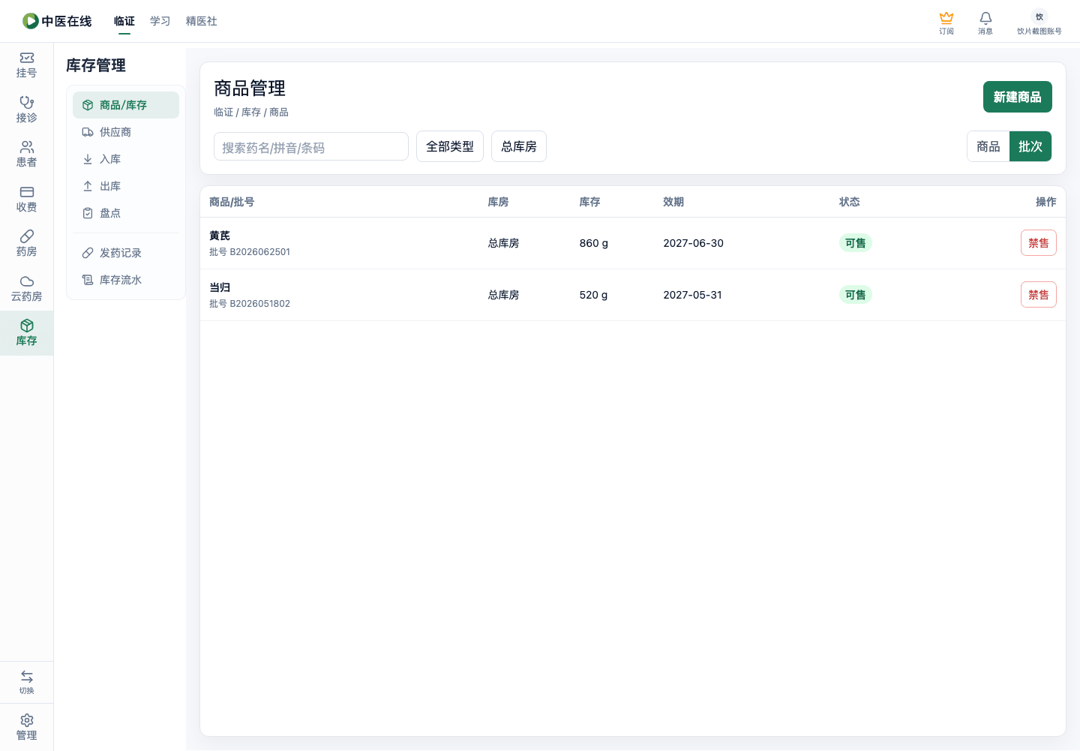Screen dimensions: 1080x751
Task: Click 860 g stock value
Action: point(594,243)
